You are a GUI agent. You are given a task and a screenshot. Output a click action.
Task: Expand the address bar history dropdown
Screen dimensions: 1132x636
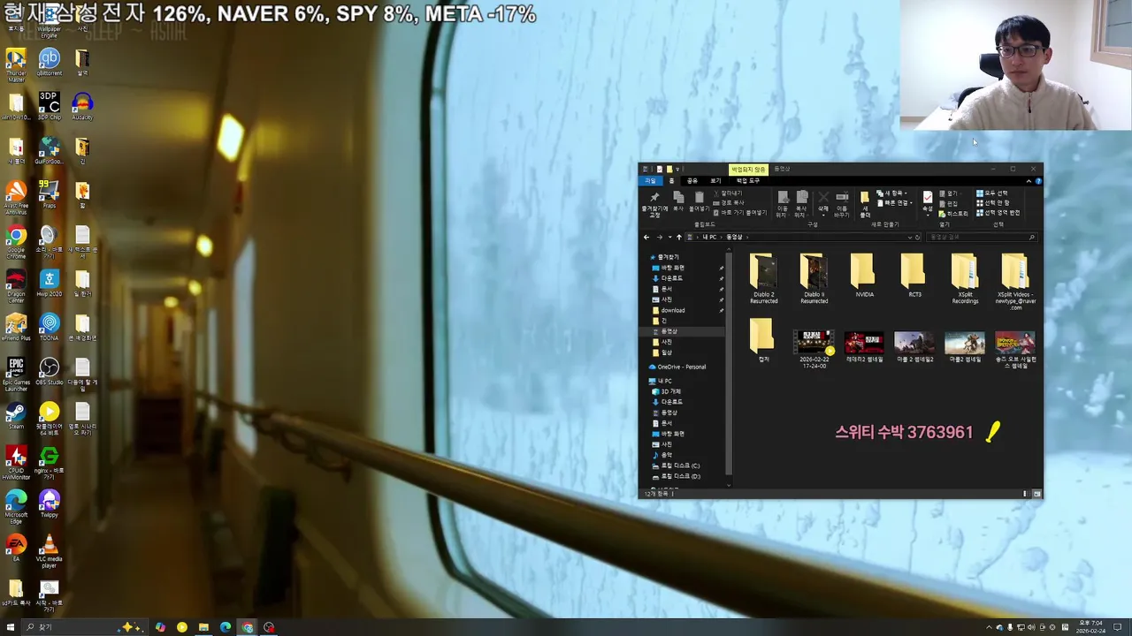tap(909, 237)
